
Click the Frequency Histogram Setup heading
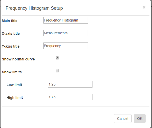[x=34, y=8]
